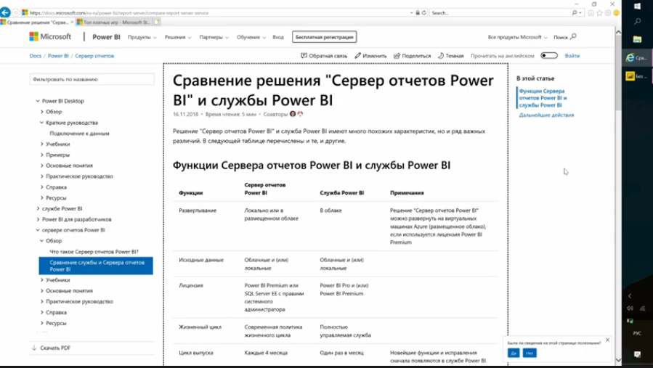Close the page feedback popup with the X
Image resolution: width=653 pixels, height=368 pixels.
coord(608,340)
